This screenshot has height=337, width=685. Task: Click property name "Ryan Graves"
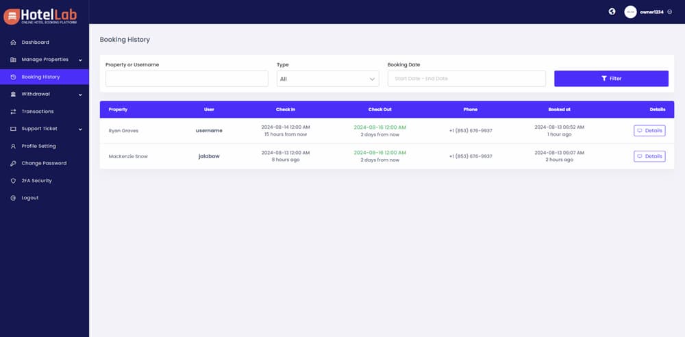tap(123, 131)
